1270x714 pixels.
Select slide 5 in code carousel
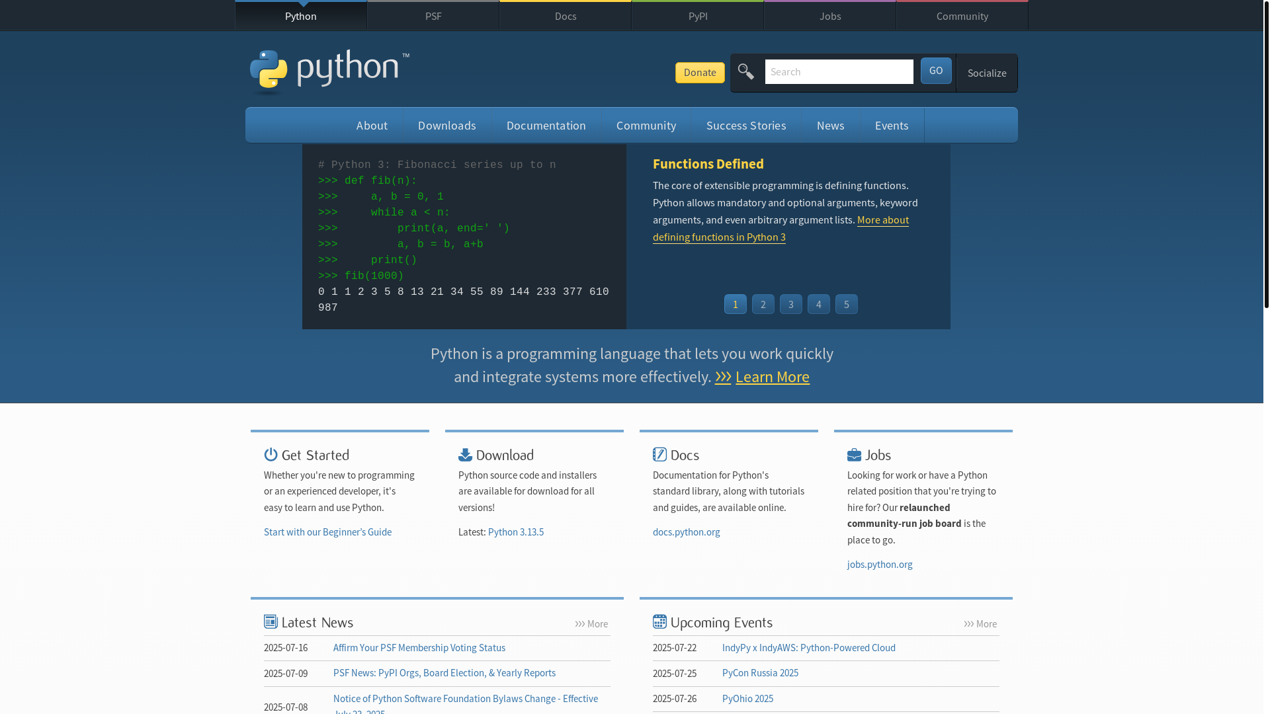[847, 304]
